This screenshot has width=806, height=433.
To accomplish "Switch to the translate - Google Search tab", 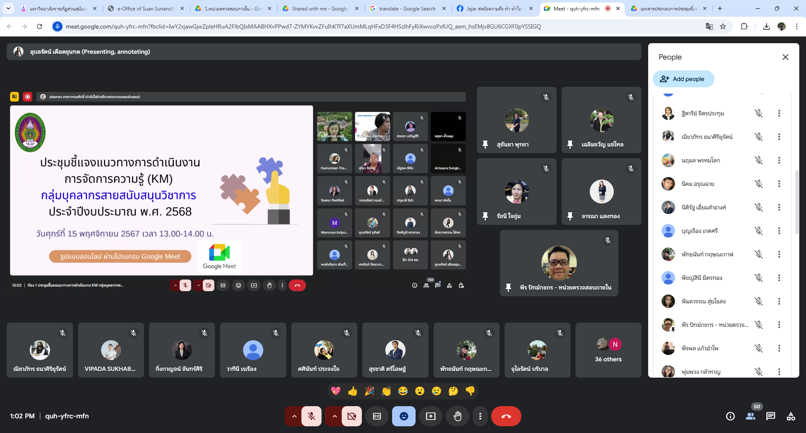I will [x=407, y=8].
